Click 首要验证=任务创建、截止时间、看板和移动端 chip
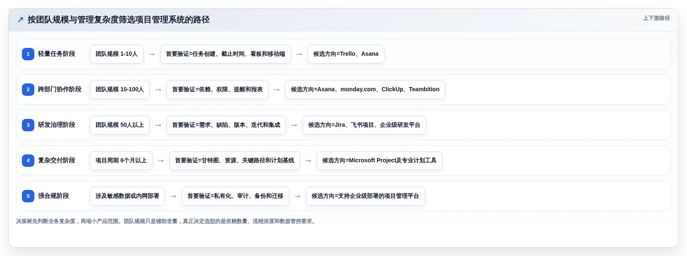The image size is (687, 256). pyautogui.click(x=226, y=54)
